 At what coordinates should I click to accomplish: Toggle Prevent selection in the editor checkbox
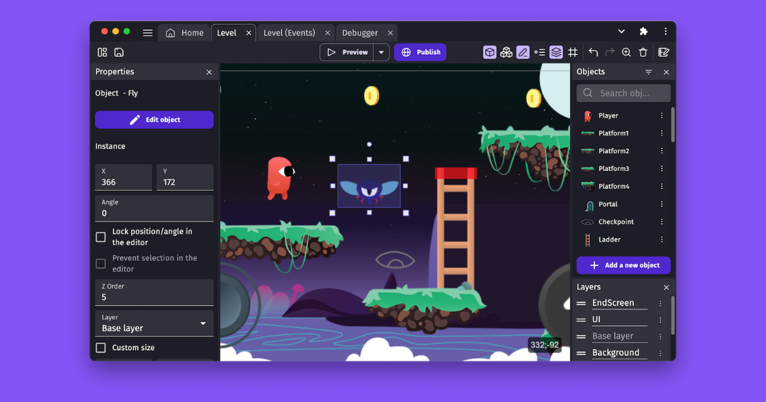(101, 264)
